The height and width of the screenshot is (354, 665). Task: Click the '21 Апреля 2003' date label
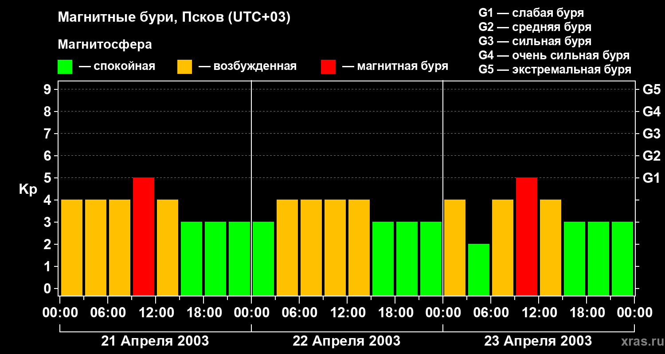click(155, 341)
